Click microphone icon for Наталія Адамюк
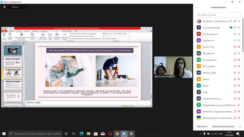This screenshot has height=137, width=244. coord(235,34)
